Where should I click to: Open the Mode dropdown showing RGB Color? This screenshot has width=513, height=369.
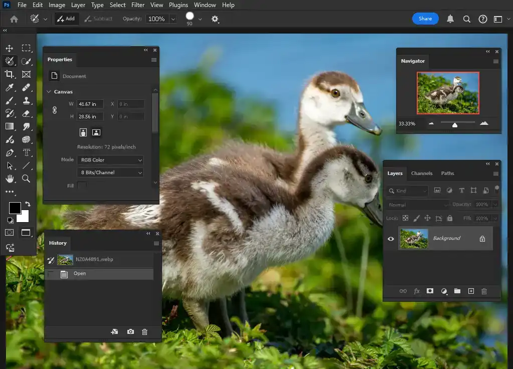click(x=110, y=159)
